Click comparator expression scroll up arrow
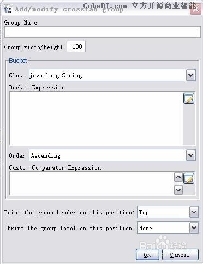Screen dimensions: 203x264 178,177
